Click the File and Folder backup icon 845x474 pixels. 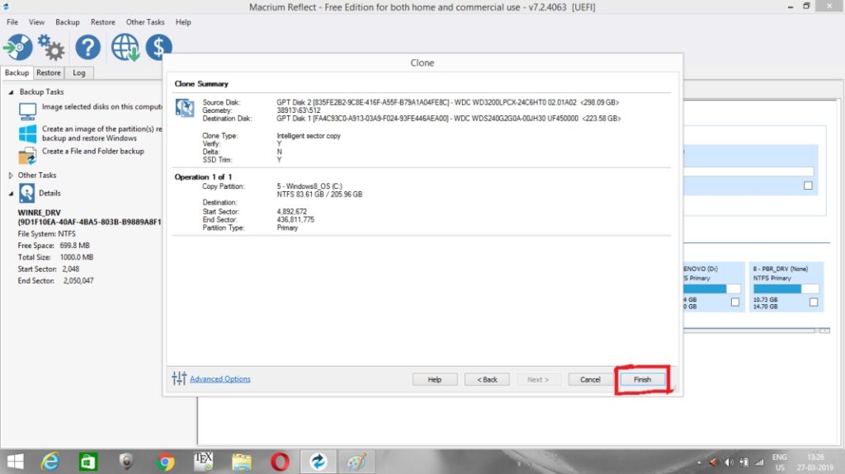point(27,156)
